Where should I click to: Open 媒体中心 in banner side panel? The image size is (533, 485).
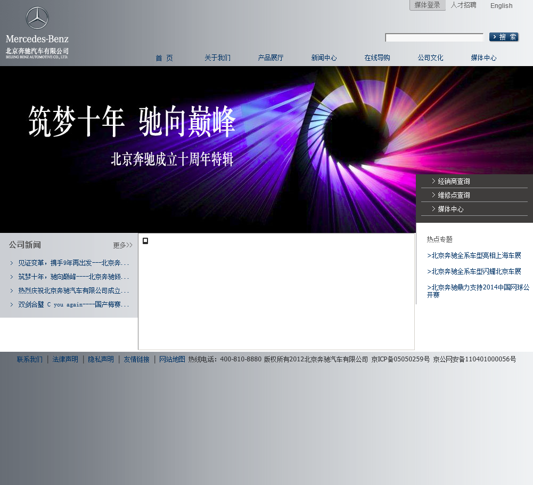click(x=450, y=209)
